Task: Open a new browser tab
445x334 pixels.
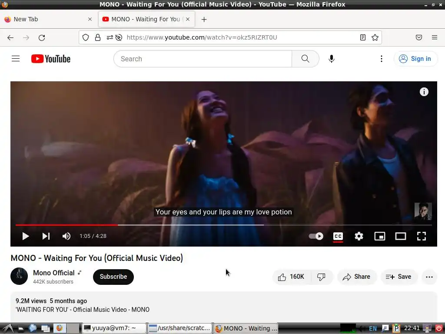Action: [x=204, y=19]
